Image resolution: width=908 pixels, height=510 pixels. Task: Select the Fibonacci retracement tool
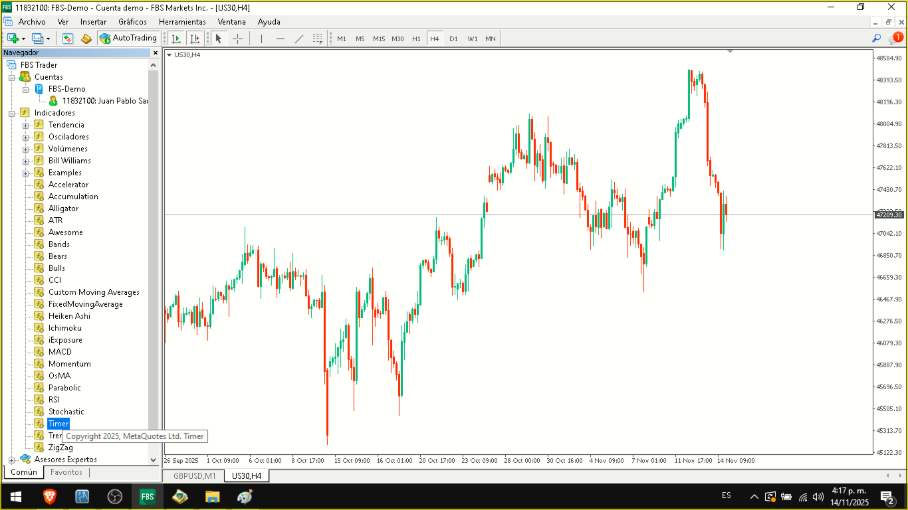click(x=318, y=39)
